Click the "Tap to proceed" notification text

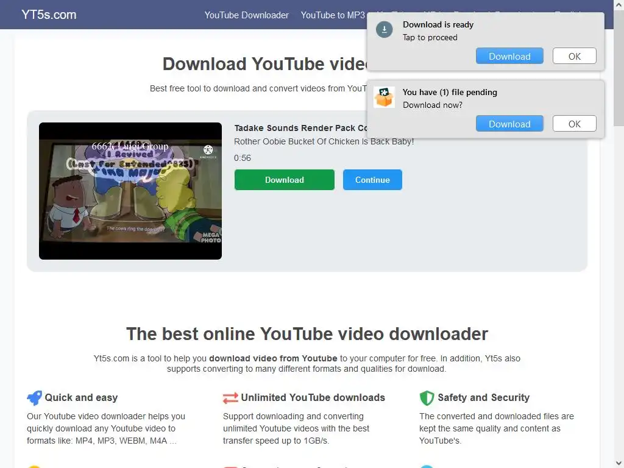click(430, 37)
